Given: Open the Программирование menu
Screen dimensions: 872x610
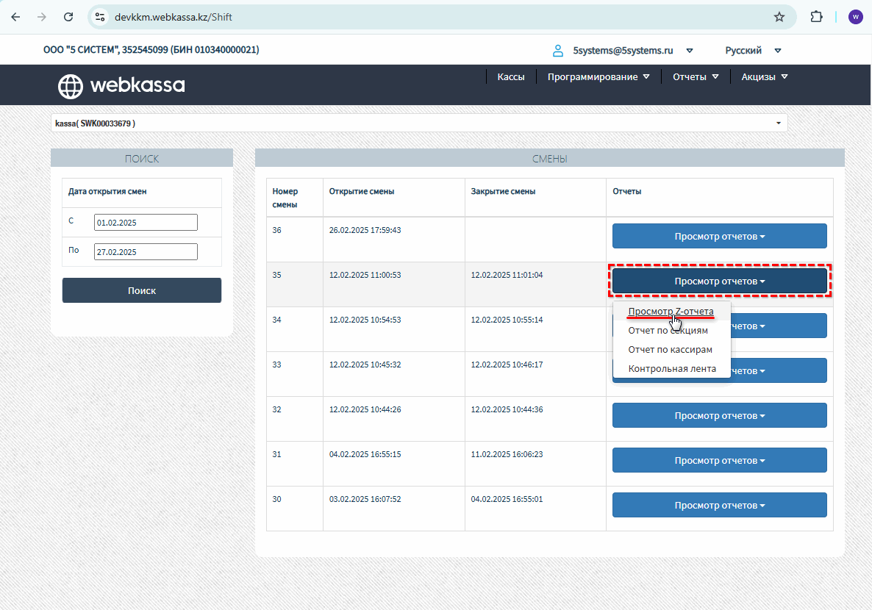Looking at the screenshot, I should coord(598,76).
